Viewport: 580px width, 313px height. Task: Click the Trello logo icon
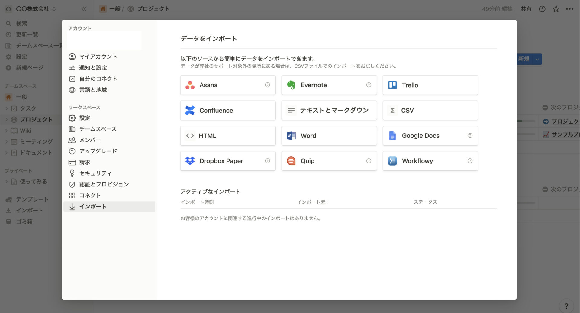(392, 85)
